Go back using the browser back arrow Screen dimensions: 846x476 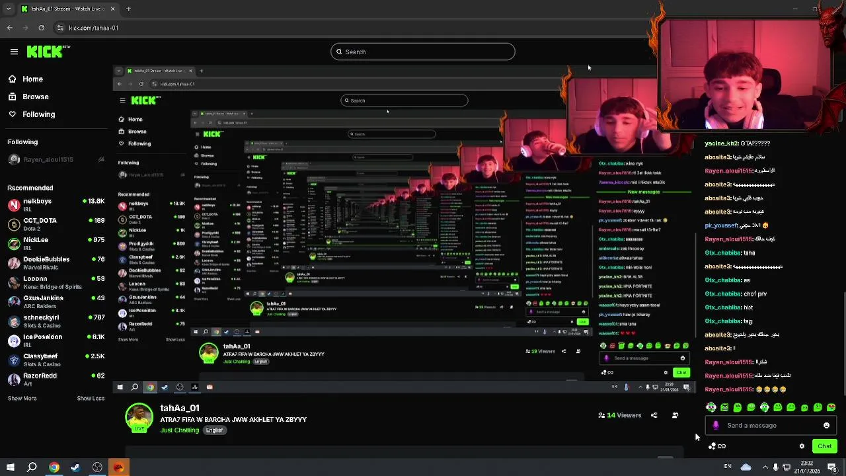point(9,28)
